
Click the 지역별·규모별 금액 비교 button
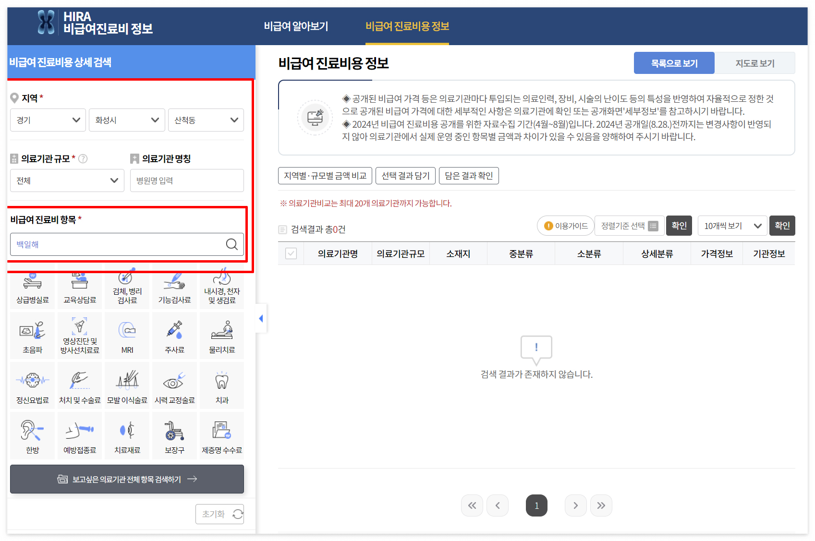click(x=324, y=175)
